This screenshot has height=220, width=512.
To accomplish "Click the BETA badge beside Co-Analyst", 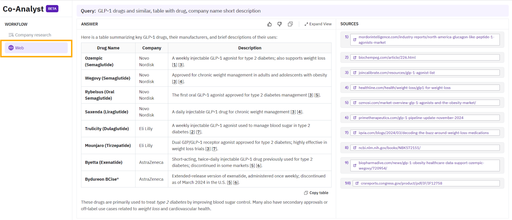I will pyautogui.click(x=52, y=9).
